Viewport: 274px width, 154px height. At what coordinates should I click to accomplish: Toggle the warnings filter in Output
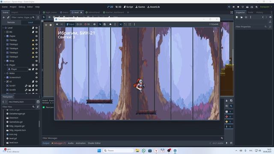(229, 121)
